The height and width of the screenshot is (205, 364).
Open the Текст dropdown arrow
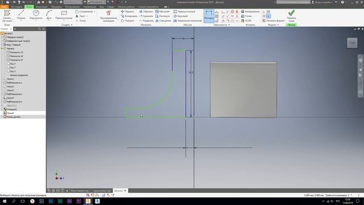point(87,16)
